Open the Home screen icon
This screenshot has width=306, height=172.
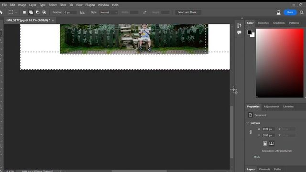click(1, 12)
